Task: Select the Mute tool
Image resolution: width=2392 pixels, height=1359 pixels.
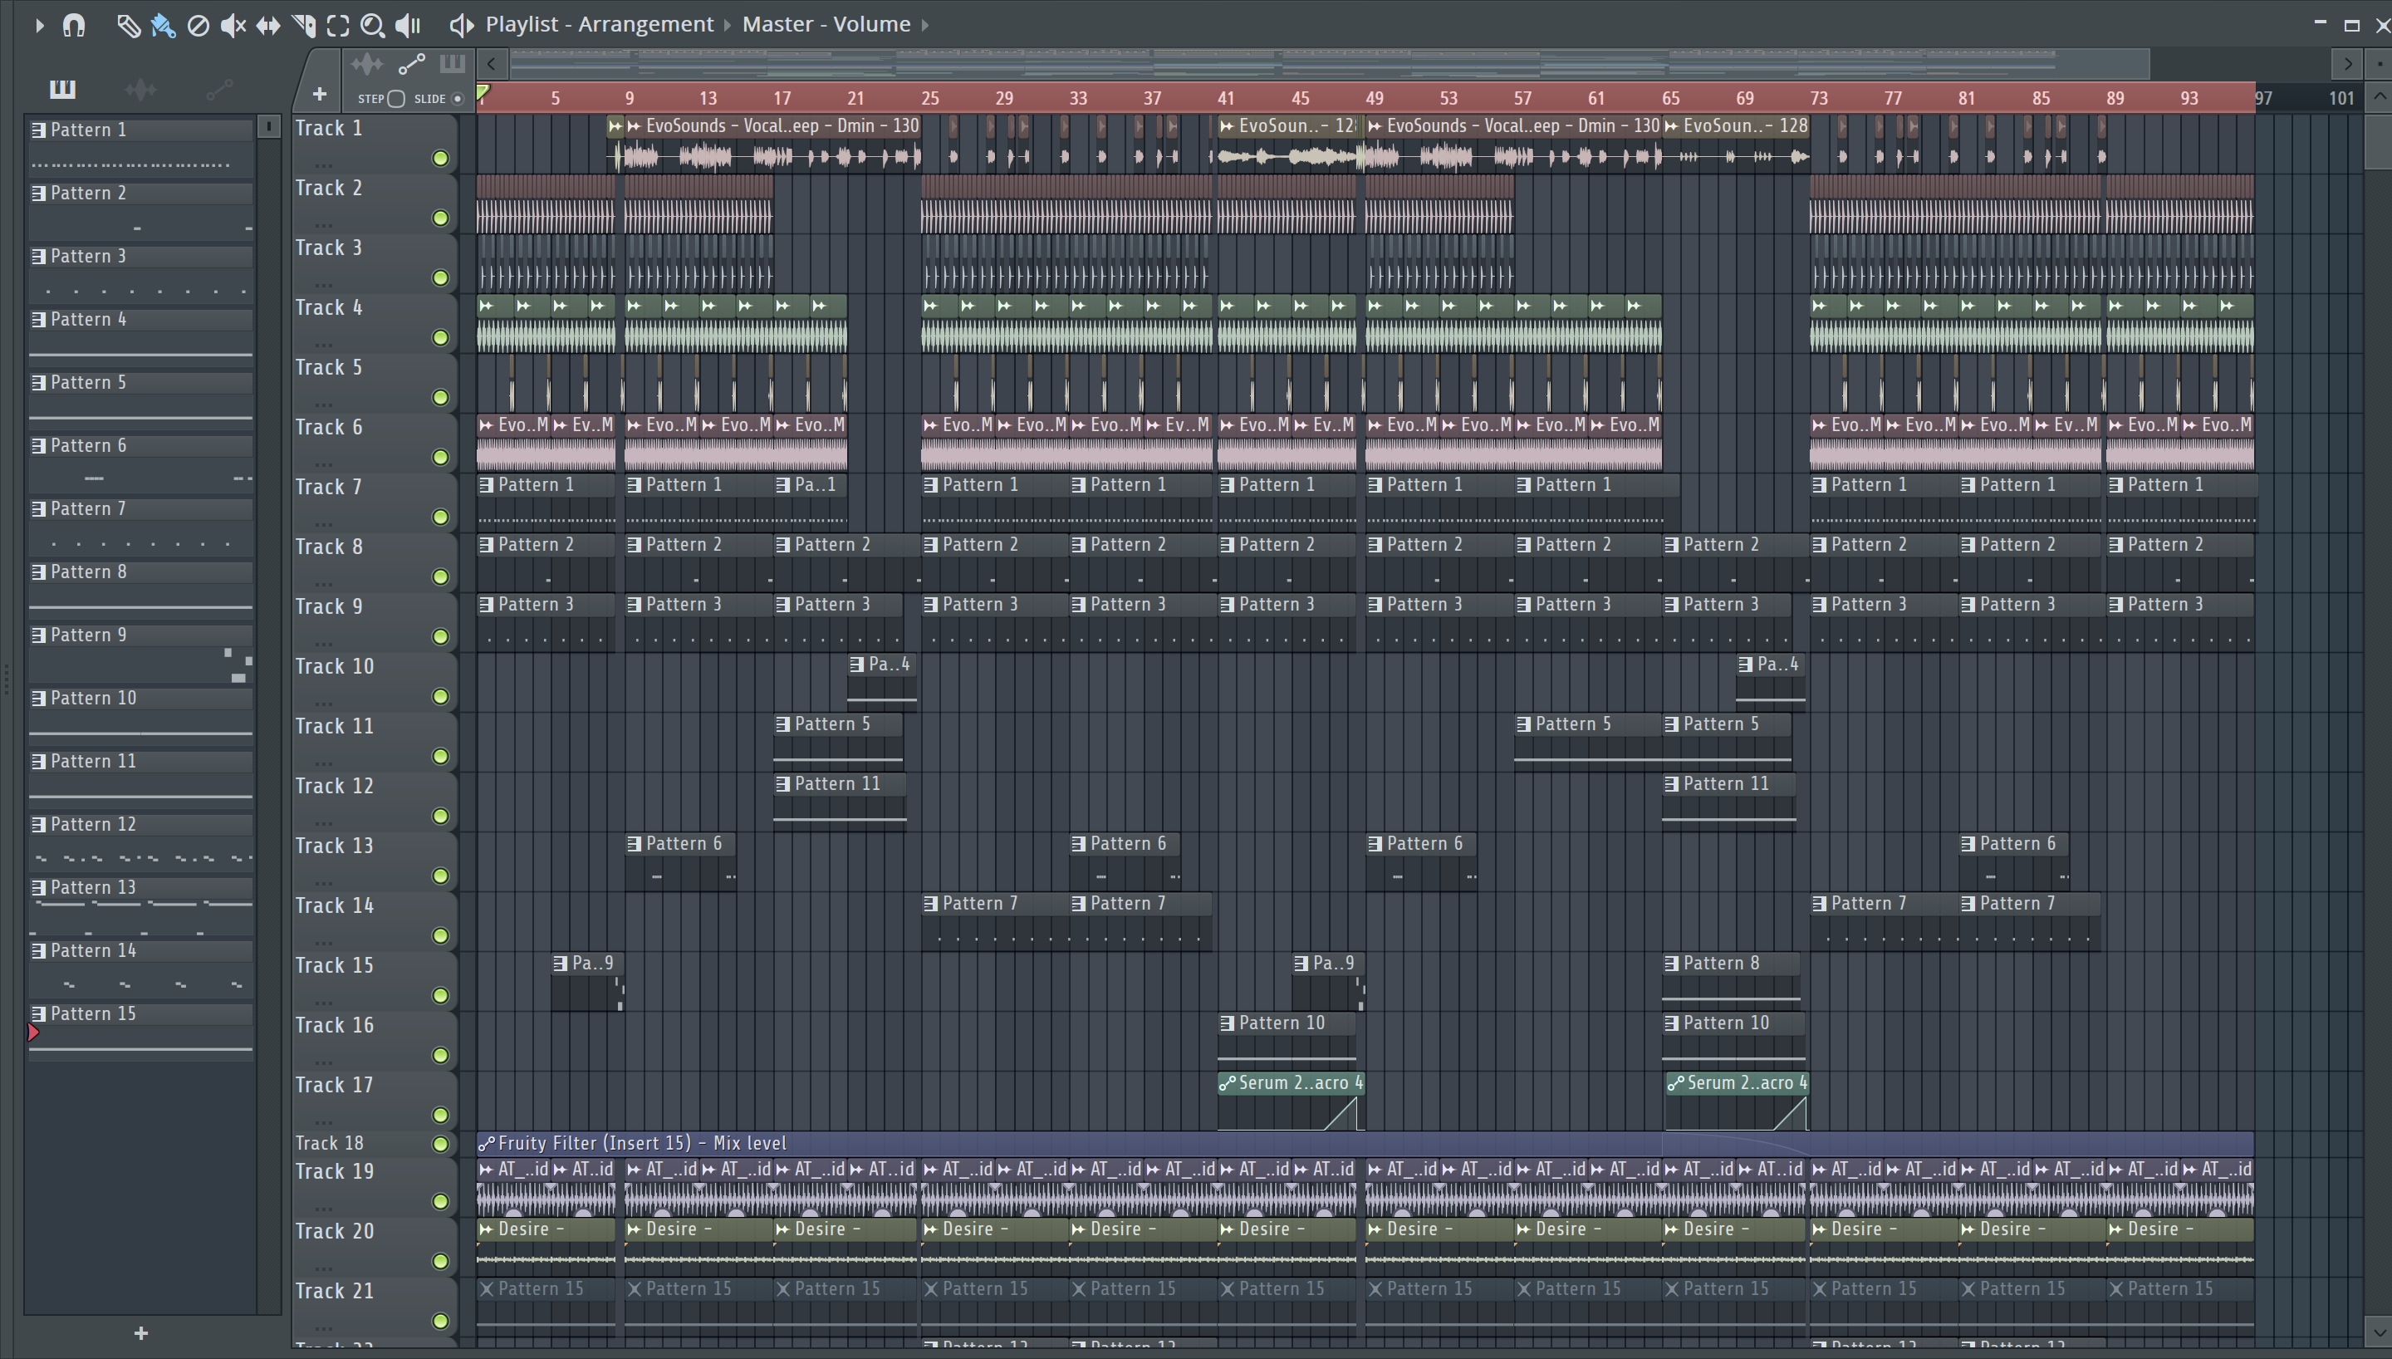Action: coord(233,25)
